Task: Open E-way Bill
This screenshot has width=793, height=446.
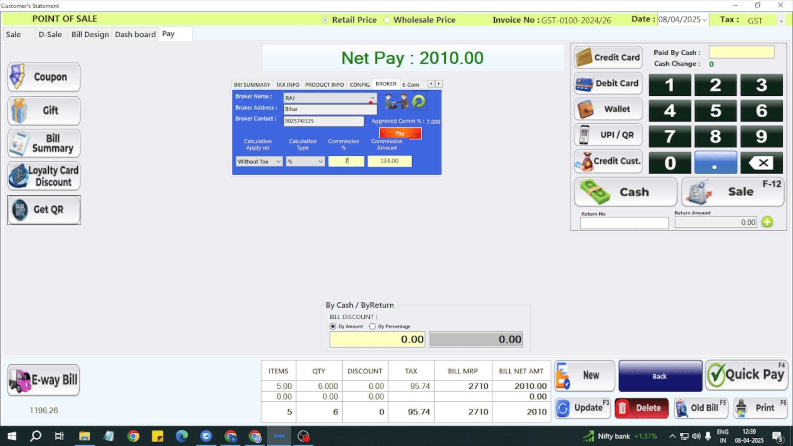Action: pyautogui.click(x=44, y=380)
